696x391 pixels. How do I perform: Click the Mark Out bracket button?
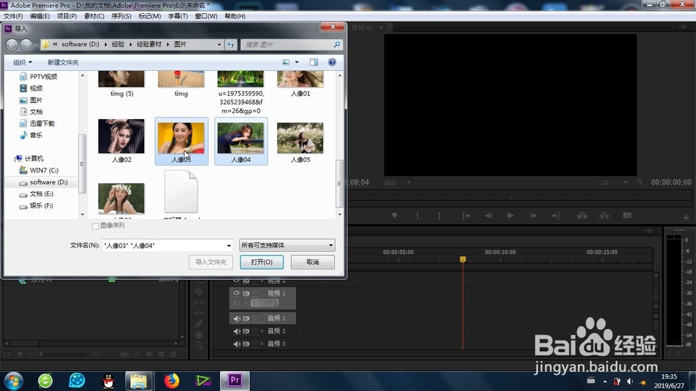[x=439, y=216]
